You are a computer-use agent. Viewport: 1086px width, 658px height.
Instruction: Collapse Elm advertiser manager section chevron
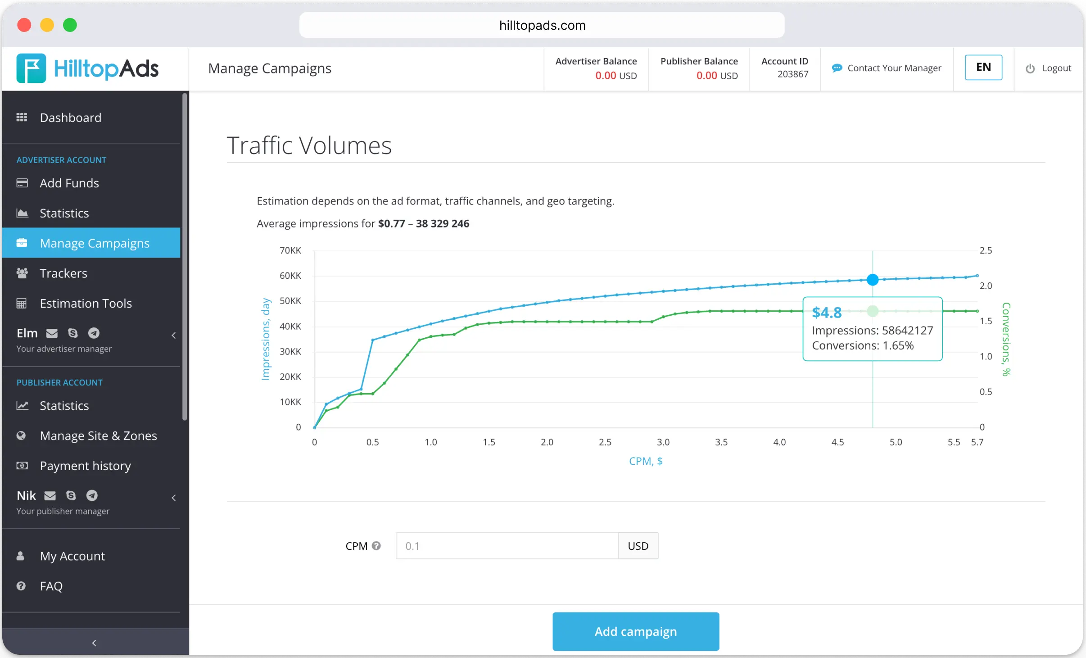[174, 336]
